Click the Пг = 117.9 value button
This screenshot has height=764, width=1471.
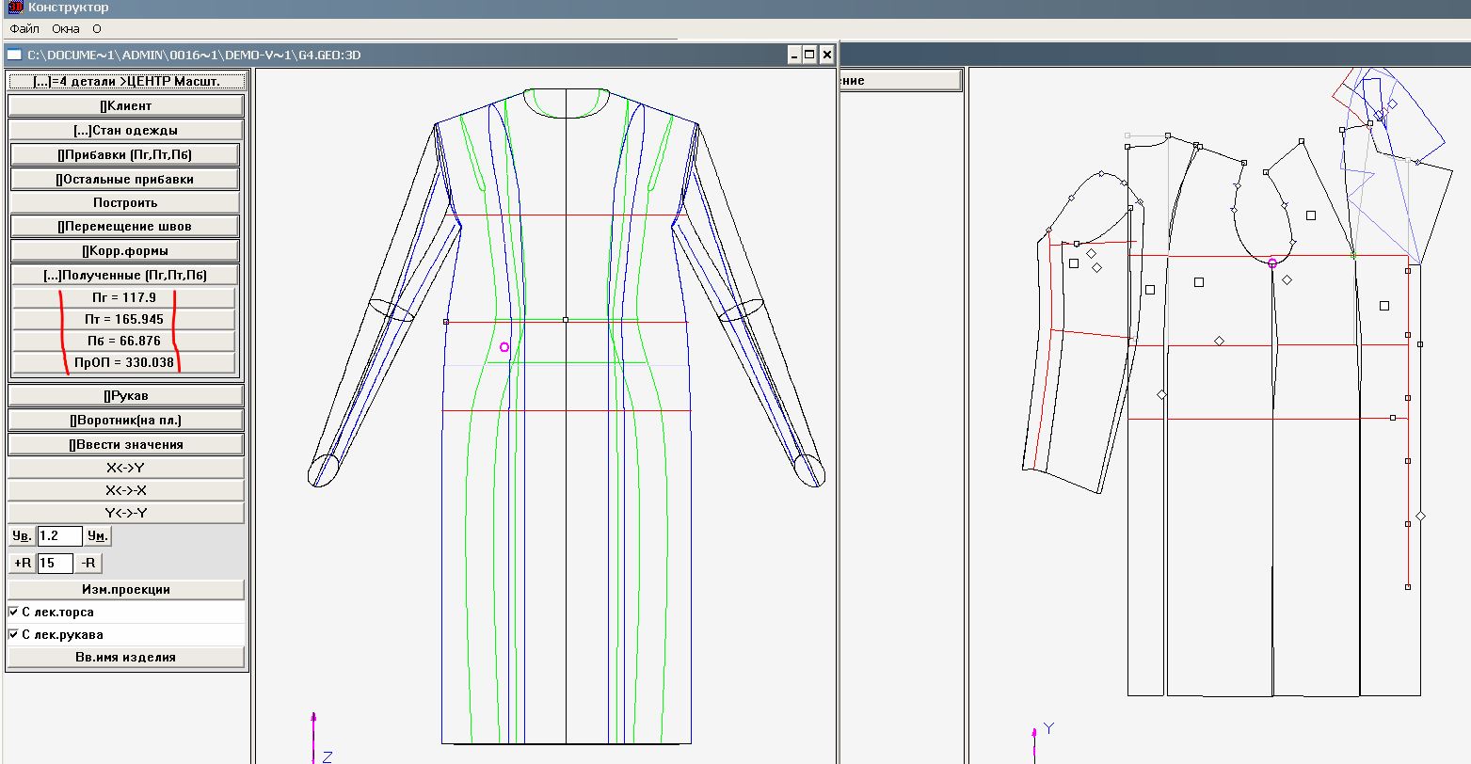tap(124, 297)
